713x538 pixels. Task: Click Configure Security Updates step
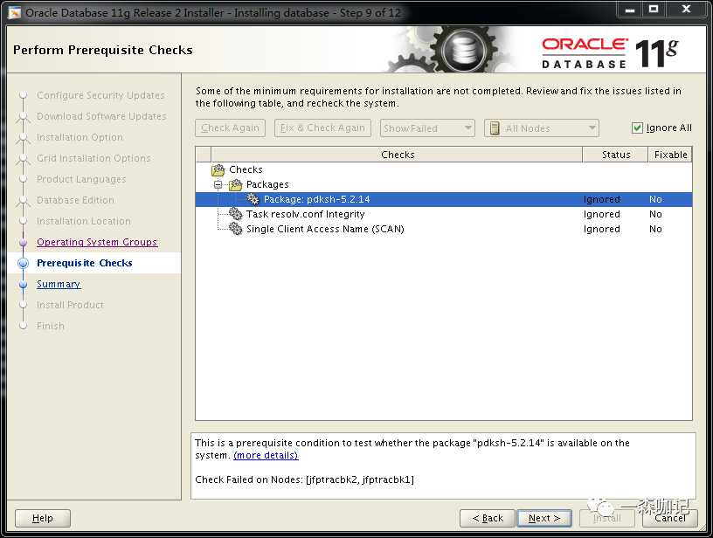[x=100, y=95]
